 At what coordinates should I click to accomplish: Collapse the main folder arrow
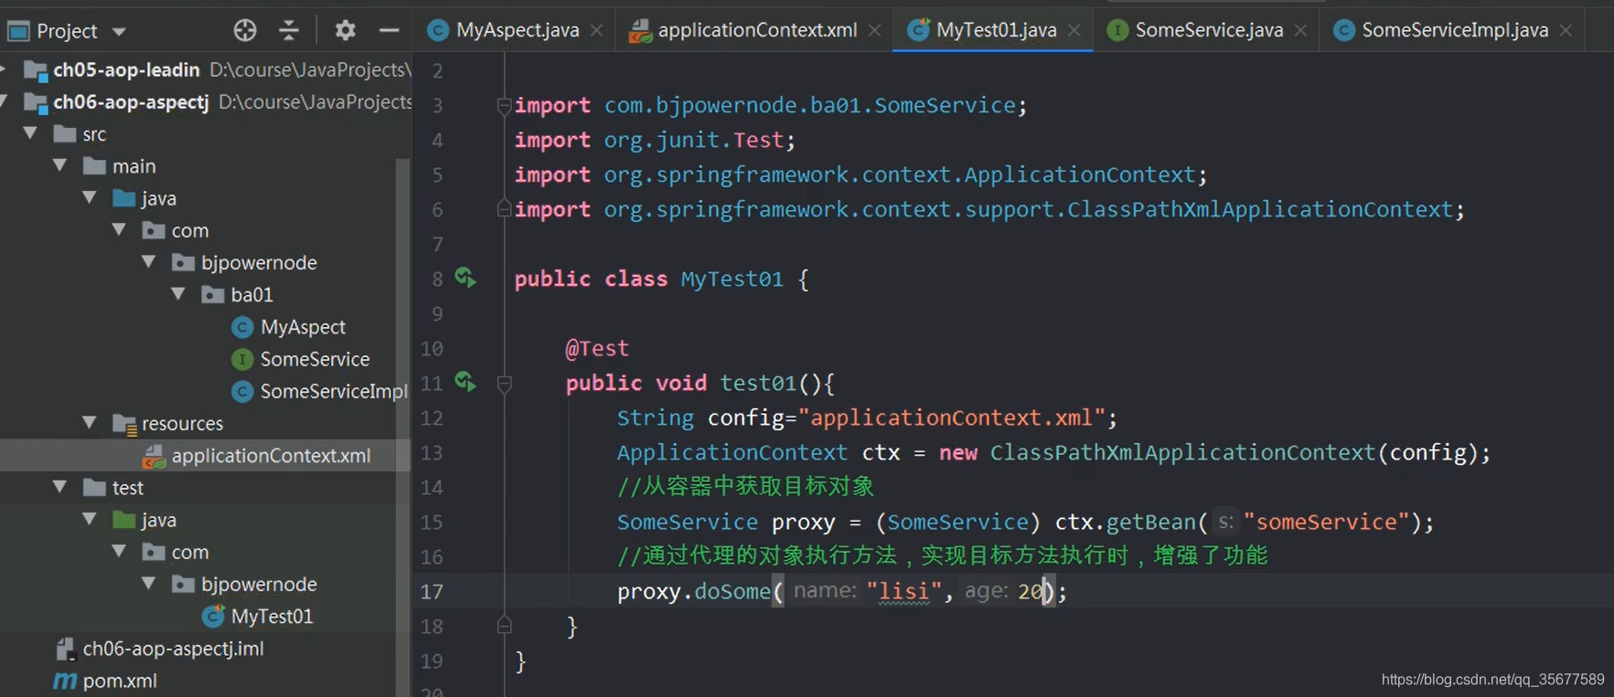click(x=60, y=165)
